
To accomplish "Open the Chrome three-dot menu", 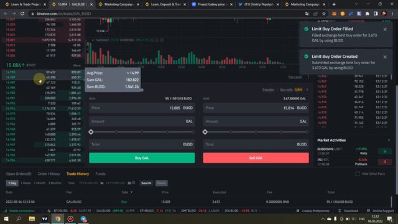I will (392, 14).
